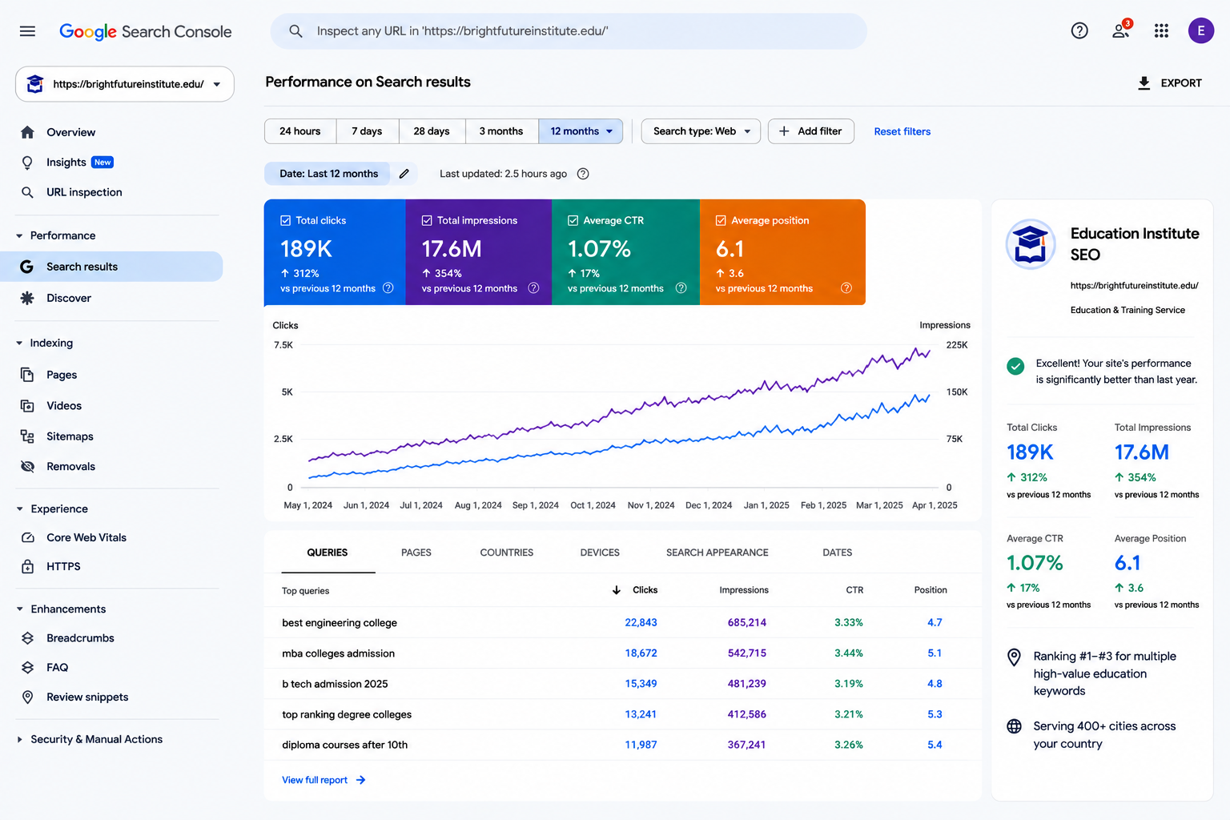This screenshot has width=1230, height=820.
Task: Click the Removals crossed-eye icon
Action: 27,467
